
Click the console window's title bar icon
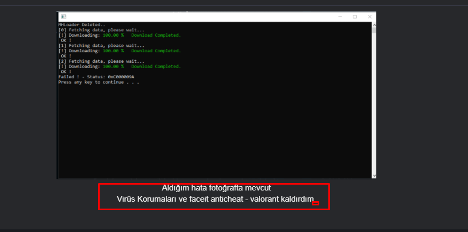pos(63,16)
